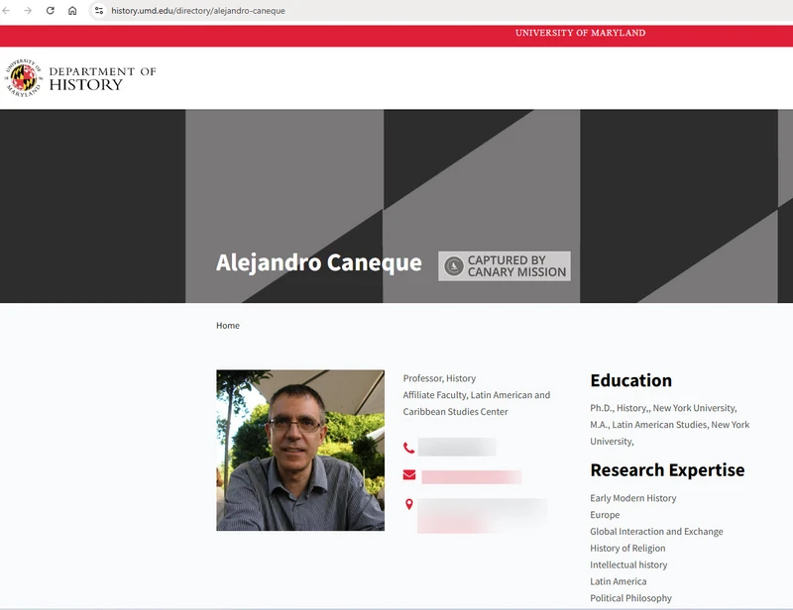Click the red location pin icon

point(409,504)
